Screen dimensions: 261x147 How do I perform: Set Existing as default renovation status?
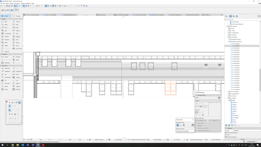pos(178,125)
